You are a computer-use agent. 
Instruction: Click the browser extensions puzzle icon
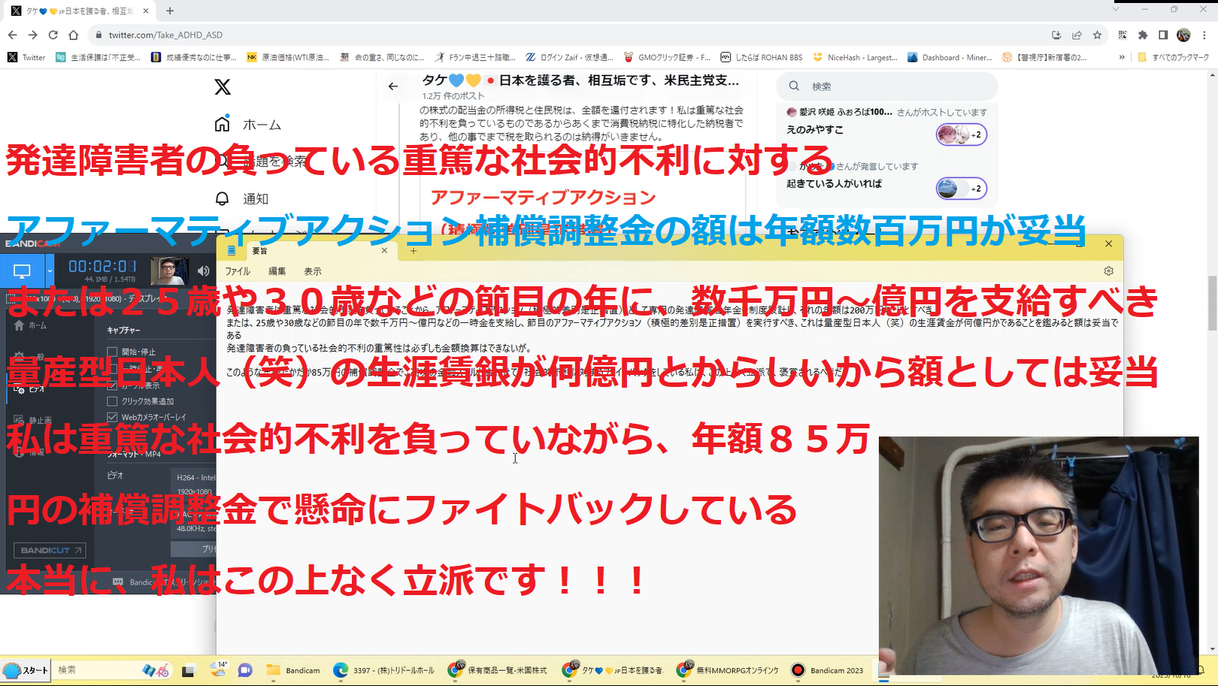point(1143,35)
